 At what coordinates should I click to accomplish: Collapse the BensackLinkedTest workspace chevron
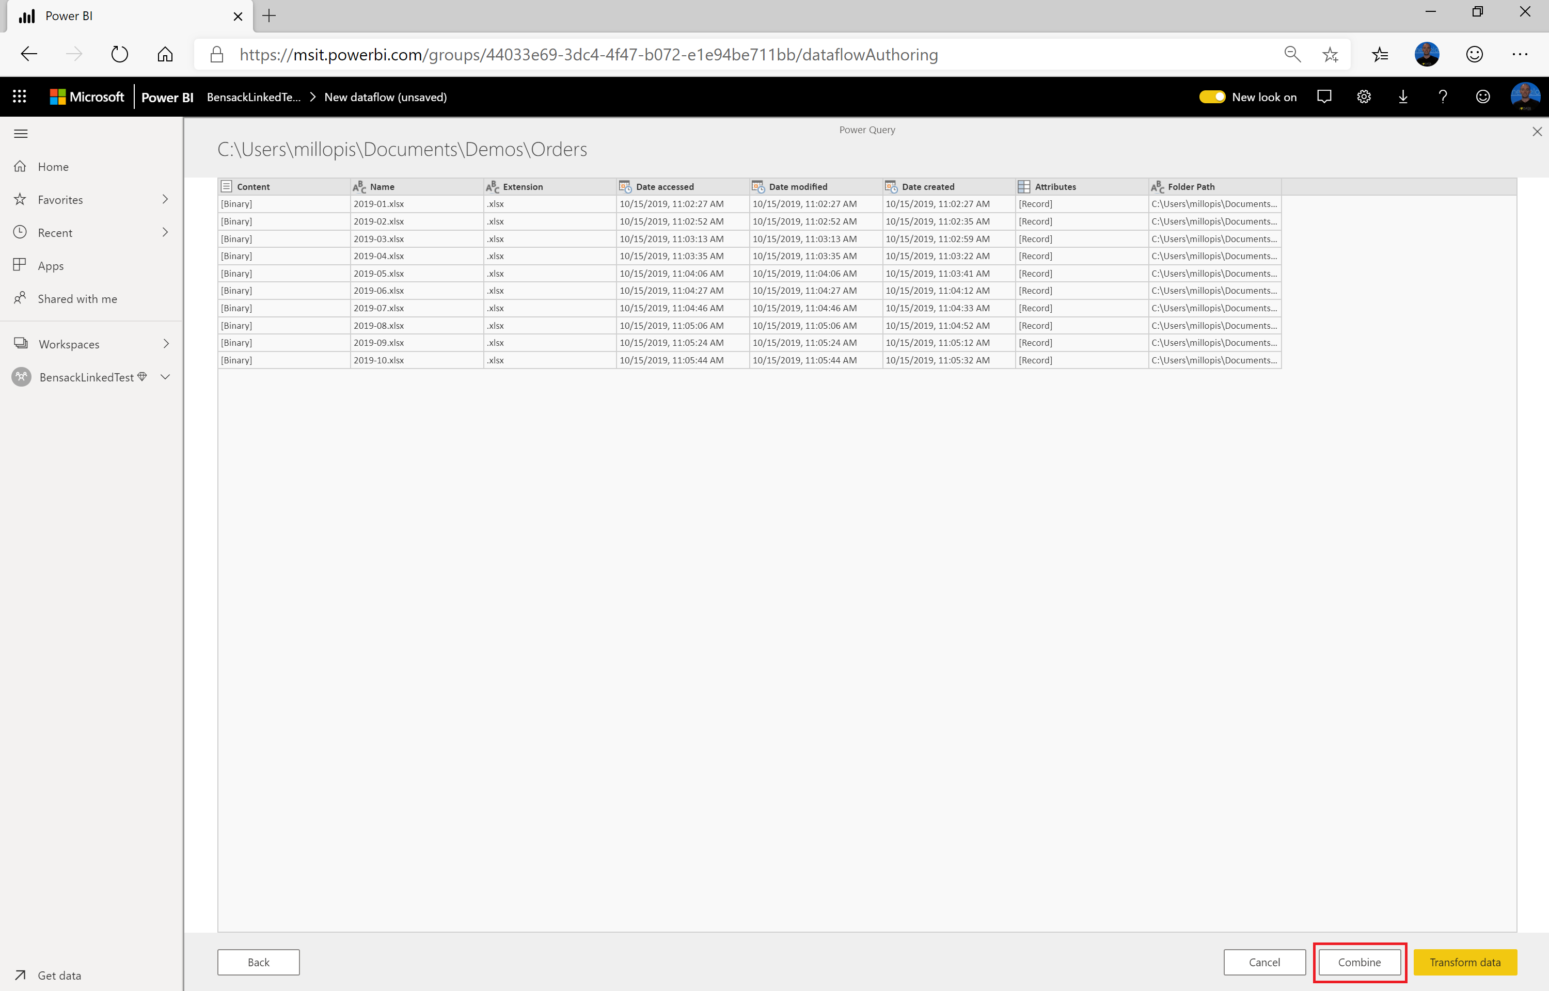165,377
